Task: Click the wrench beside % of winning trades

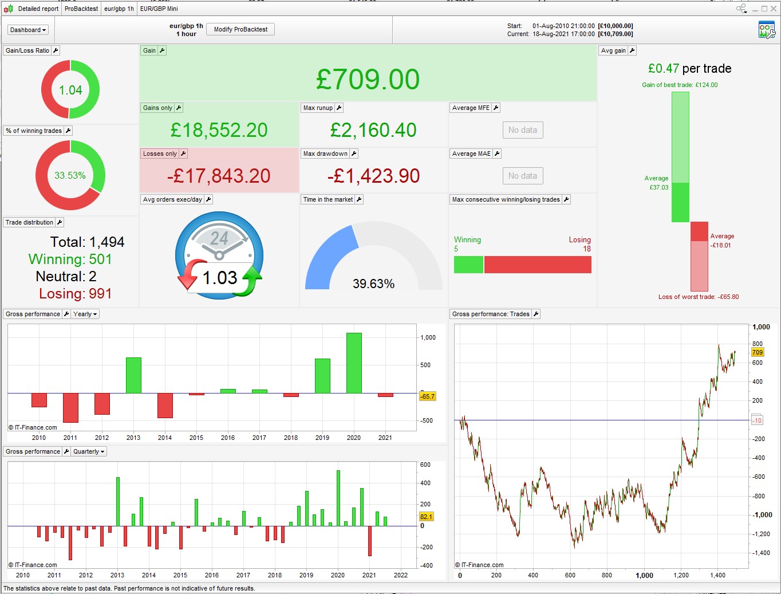Action: 68,131
